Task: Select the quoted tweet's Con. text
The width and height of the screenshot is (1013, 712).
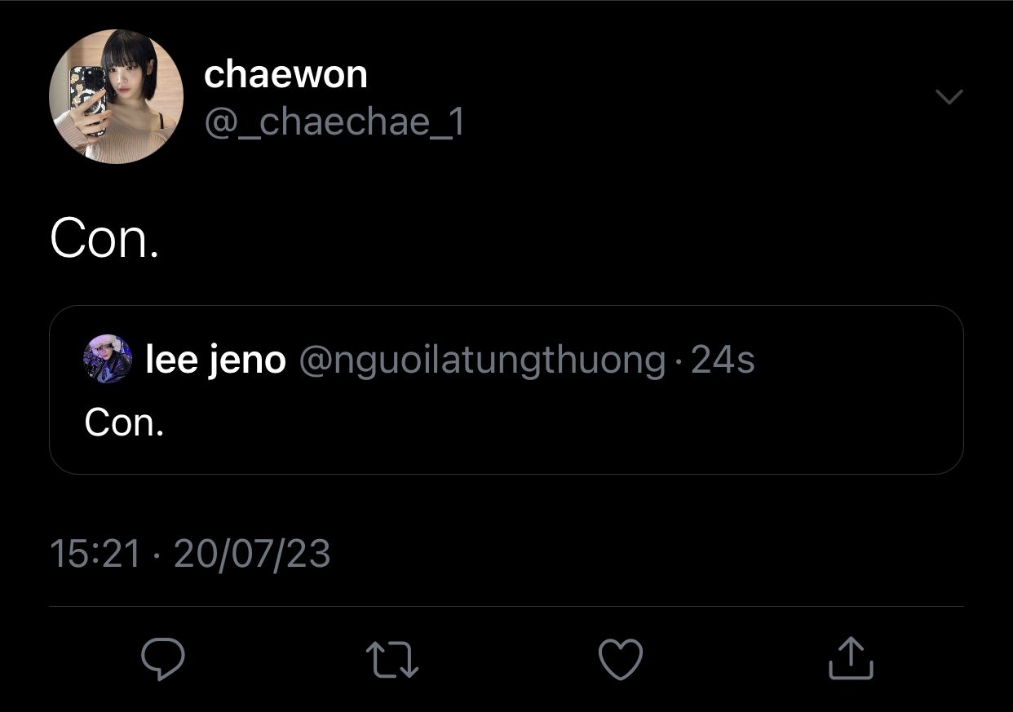Action: (x=124, y=422)
